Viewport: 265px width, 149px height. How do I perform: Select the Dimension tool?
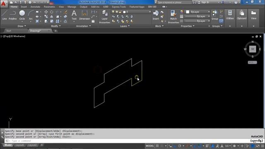pyautogui.click(x=84, y=15)
